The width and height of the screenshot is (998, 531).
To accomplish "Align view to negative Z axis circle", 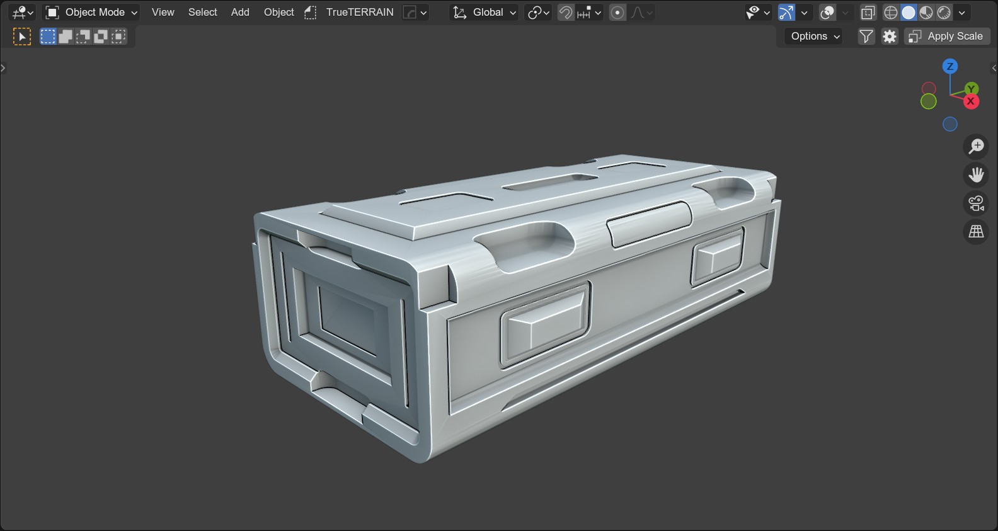I will (x=950, y=124).
